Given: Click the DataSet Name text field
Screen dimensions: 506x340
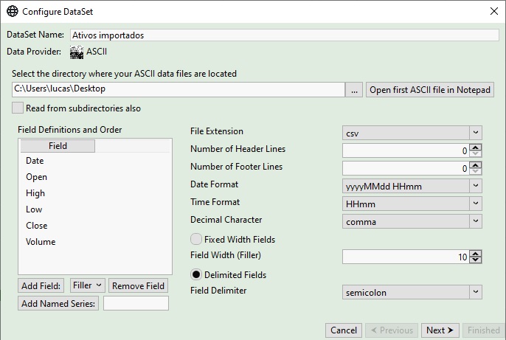Looking at the screenshot, I should (284, 35).
